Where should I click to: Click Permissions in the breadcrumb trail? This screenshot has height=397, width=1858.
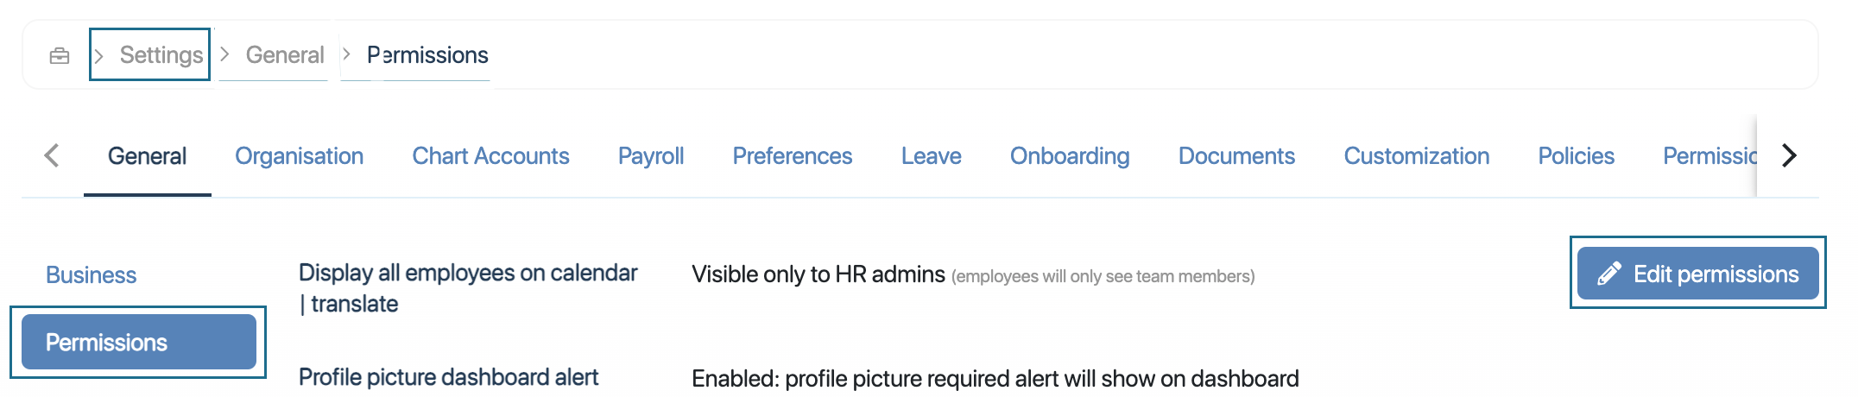point(427,55)
